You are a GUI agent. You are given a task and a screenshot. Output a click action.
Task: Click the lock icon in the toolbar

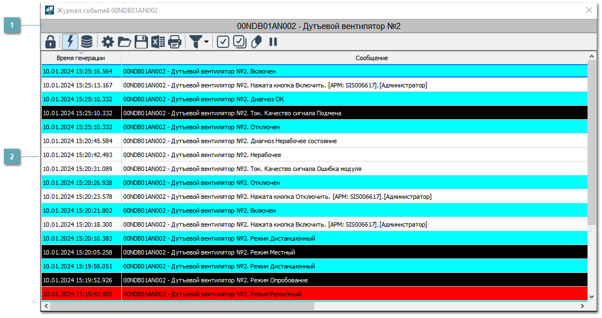51,42
